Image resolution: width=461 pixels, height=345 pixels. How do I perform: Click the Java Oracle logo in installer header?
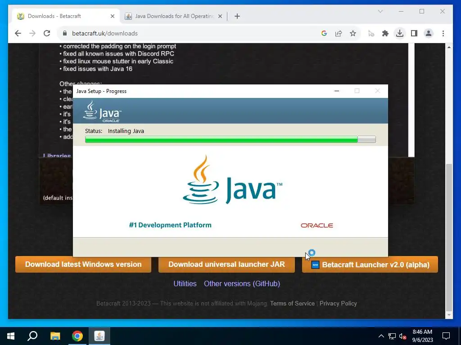[x=102, y=111]
